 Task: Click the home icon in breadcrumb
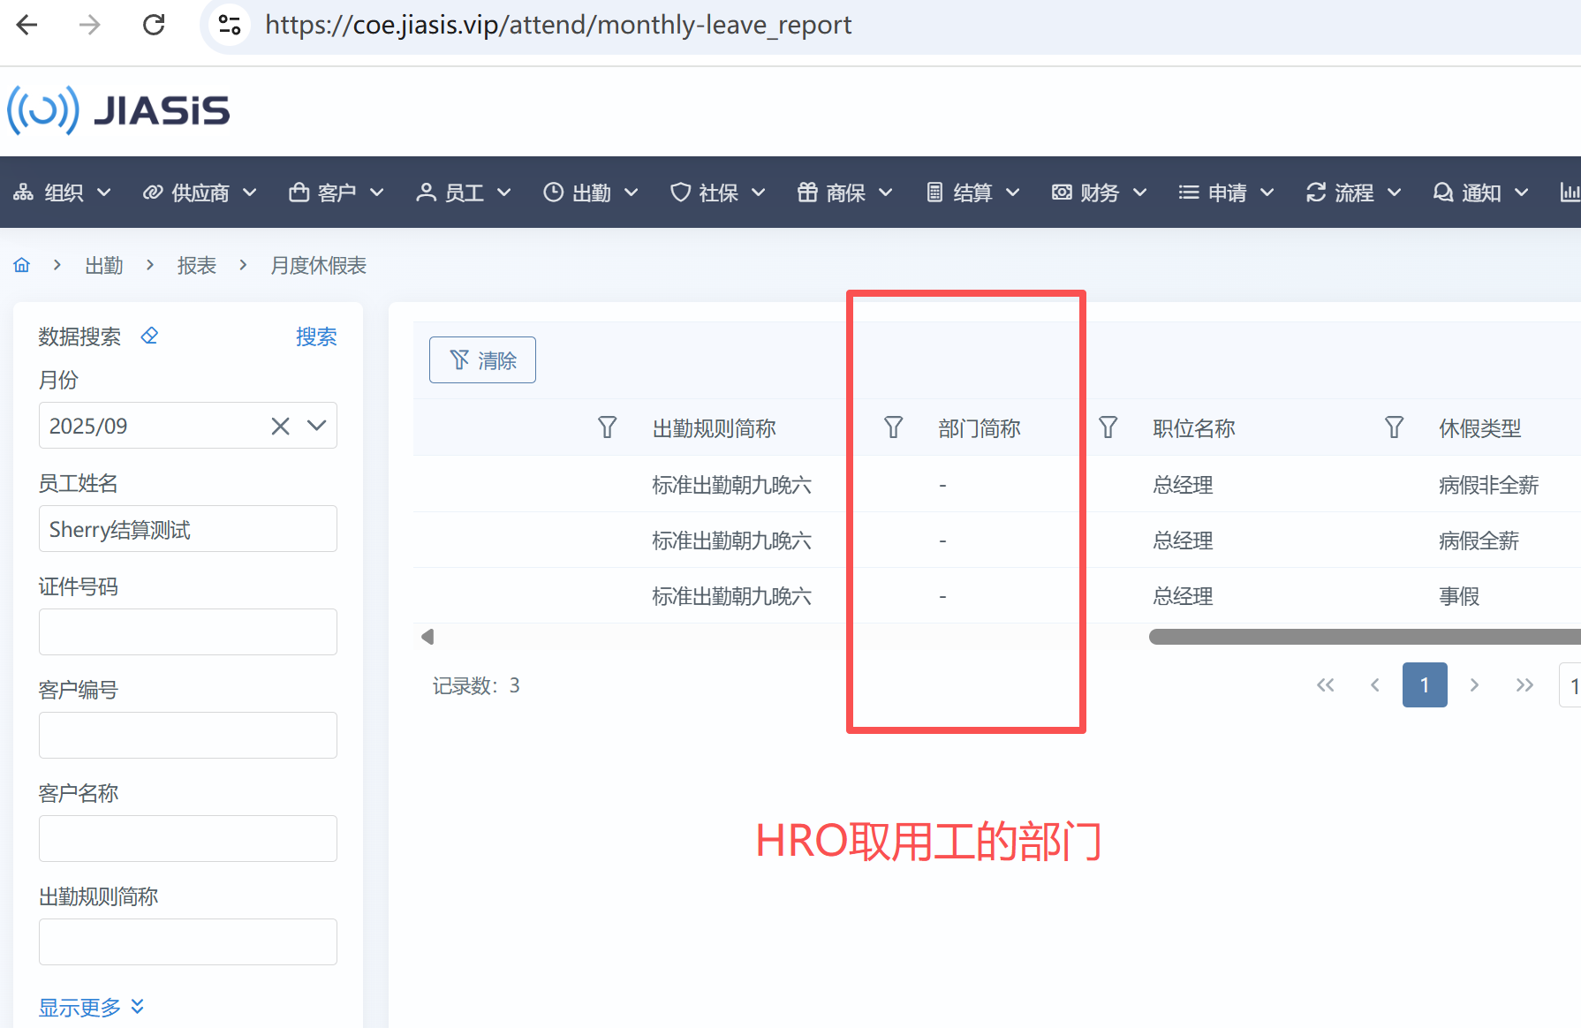tap(22, 265)
